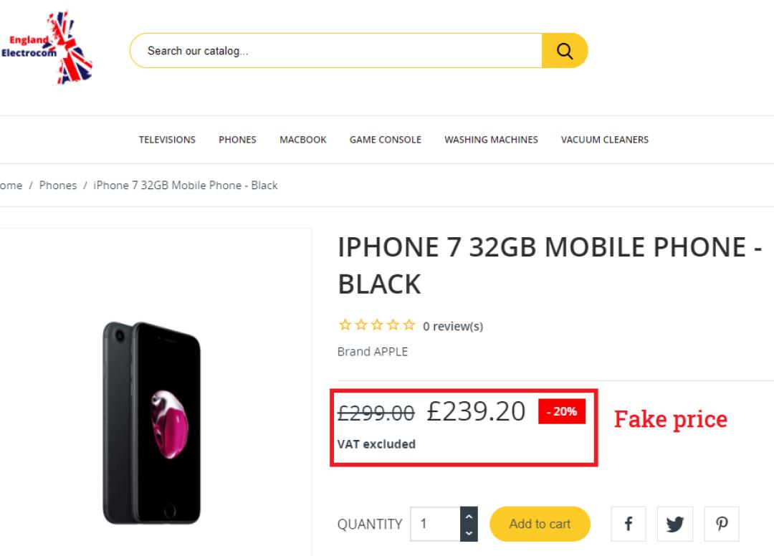Browse the Game Console category

click(386, 140)
